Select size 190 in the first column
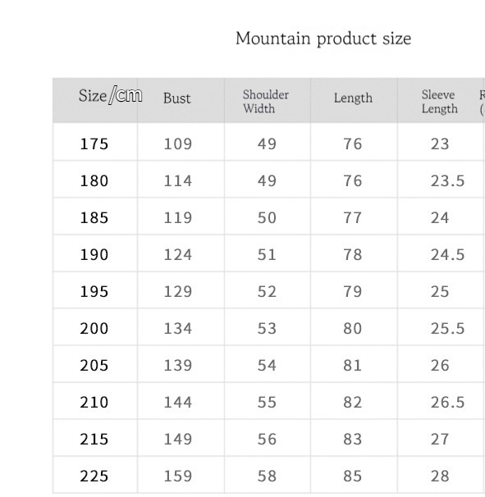 (94, 255)
